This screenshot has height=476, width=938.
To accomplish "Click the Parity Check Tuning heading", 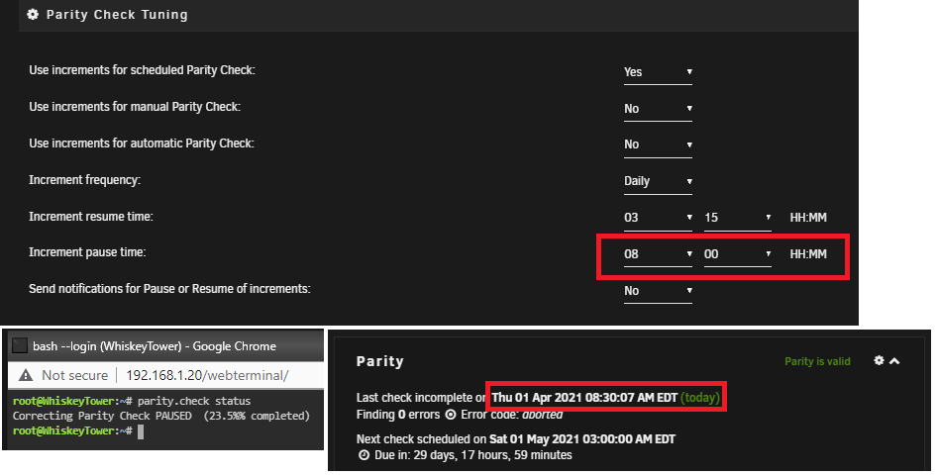I will pos(117,15).
